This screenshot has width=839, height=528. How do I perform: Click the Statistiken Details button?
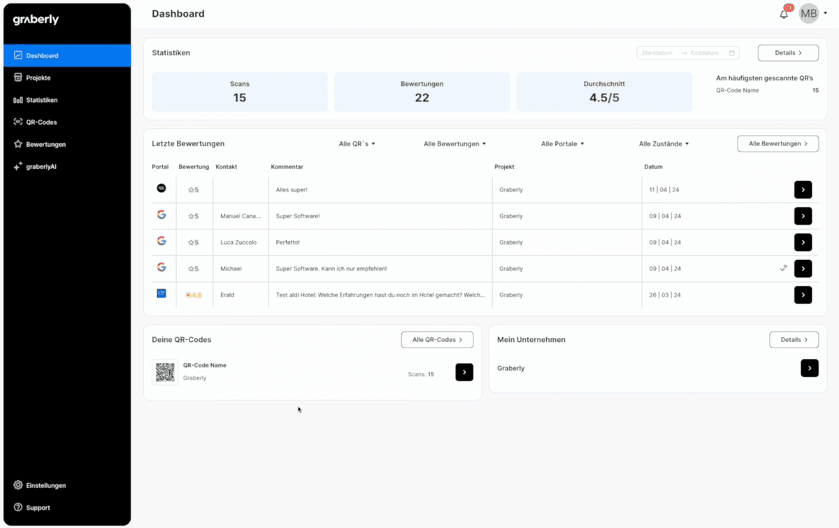pyautogui.click(x=788, y=52)
